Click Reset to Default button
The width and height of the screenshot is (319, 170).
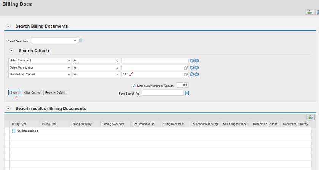(55, 92)
